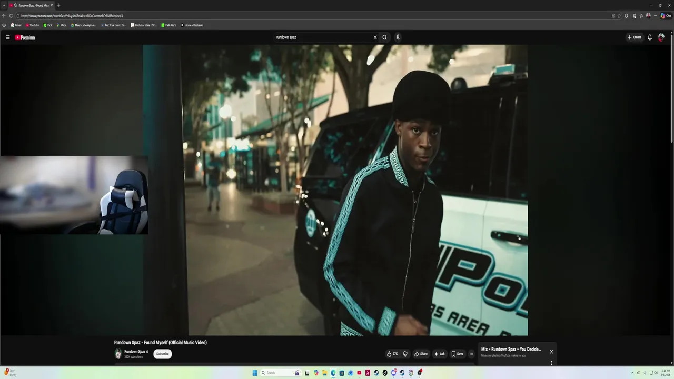Open the Mix panel three-dot options

551,363
